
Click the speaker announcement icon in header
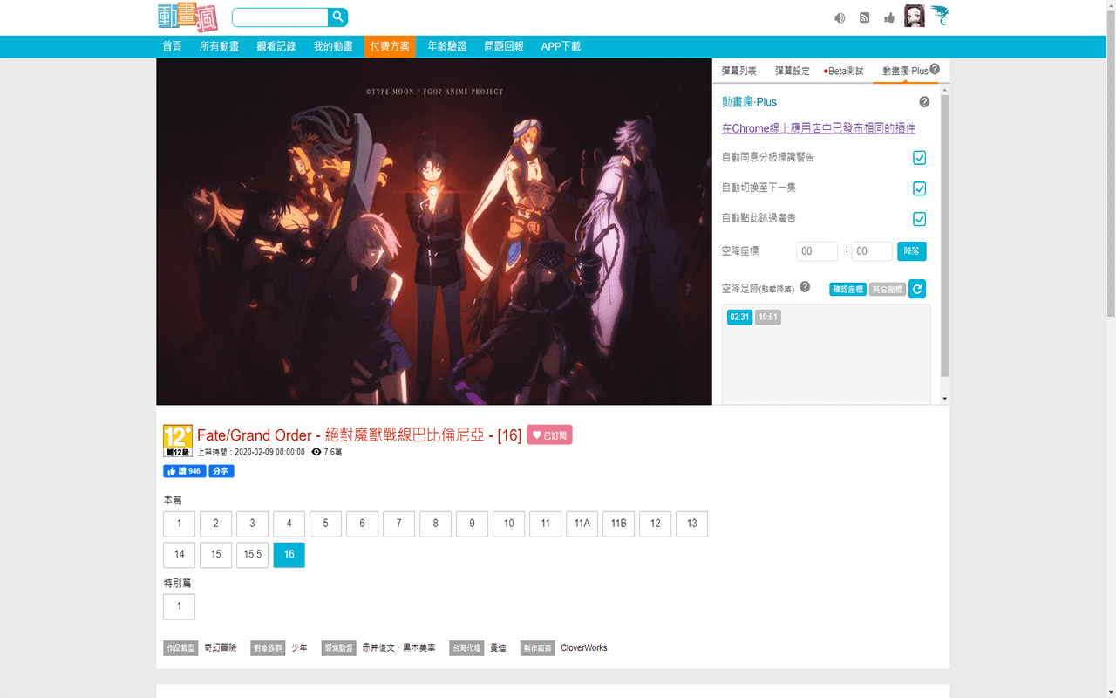[840, 17]
